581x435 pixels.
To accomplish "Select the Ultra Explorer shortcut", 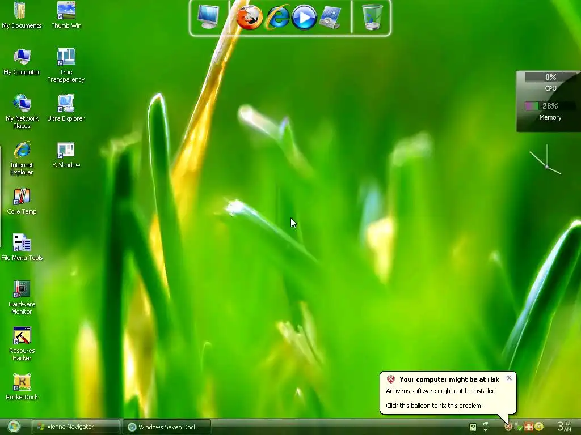I will point(66,108).
